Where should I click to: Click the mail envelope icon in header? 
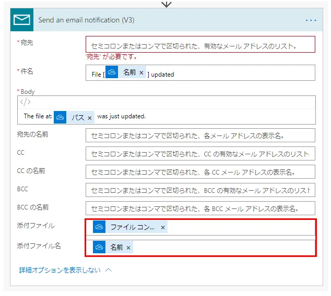[21, 20]
